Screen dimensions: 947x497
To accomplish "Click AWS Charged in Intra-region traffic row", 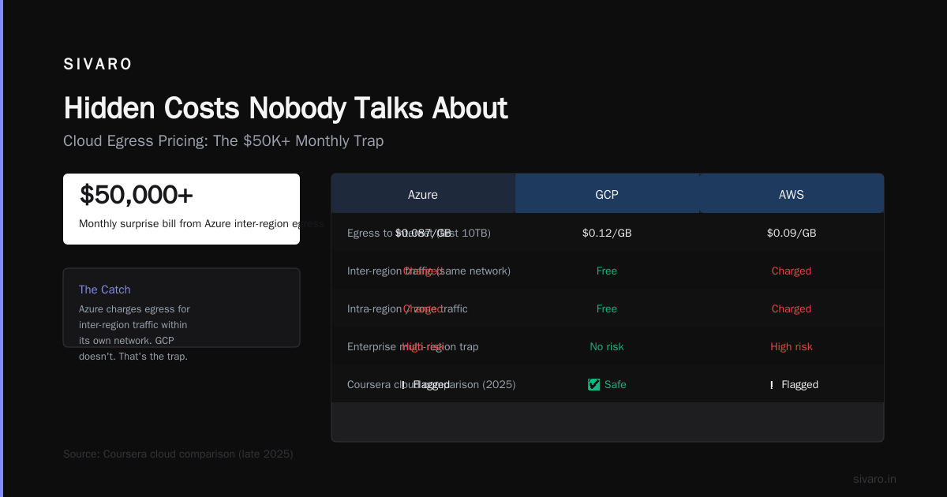I will (792, 308).
